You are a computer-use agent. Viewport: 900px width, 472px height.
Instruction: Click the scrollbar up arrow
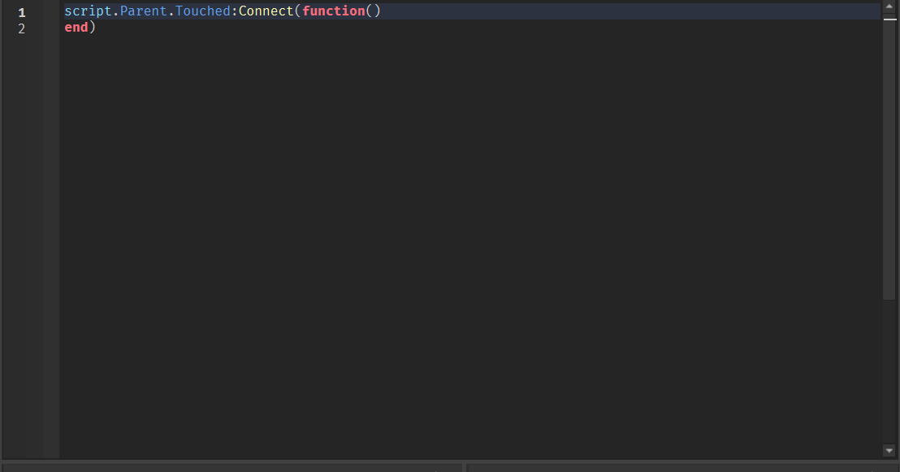[x=889, y=6]
